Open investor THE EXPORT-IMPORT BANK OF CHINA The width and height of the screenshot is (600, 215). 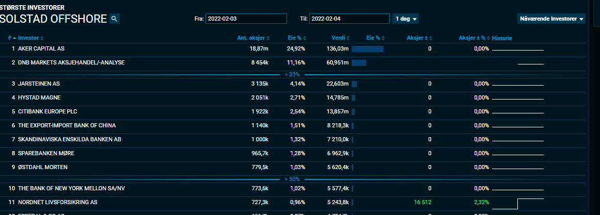pyautogui.click(x=67, y=125)
